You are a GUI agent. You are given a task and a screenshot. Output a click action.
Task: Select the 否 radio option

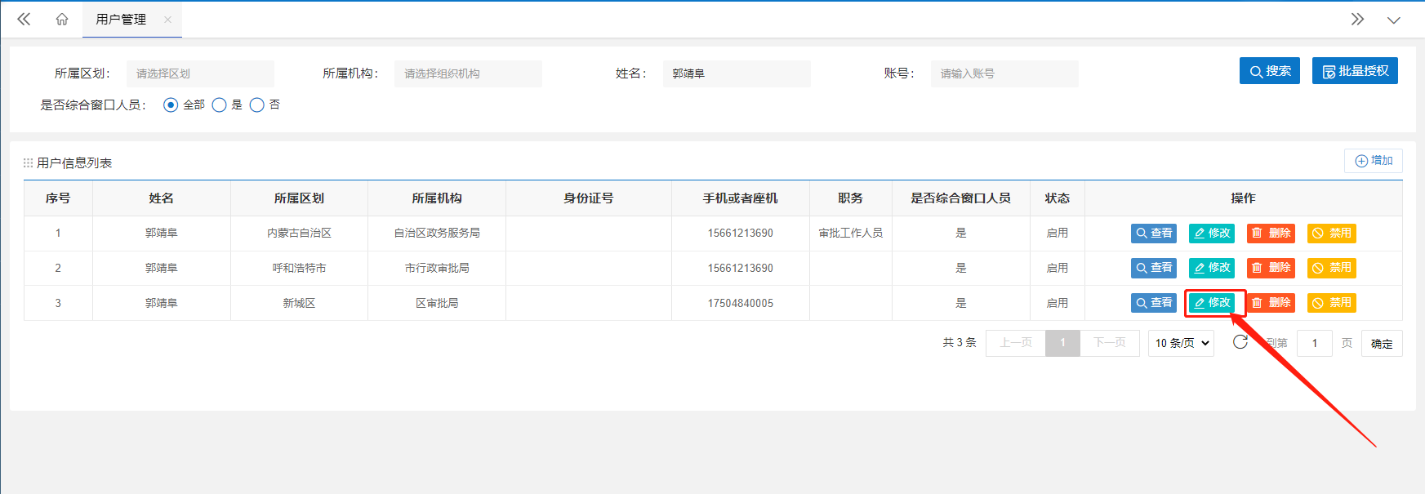(x=257, y=105)
